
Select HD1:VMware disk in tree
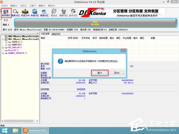pyautogui.click(x=24, y=39)
